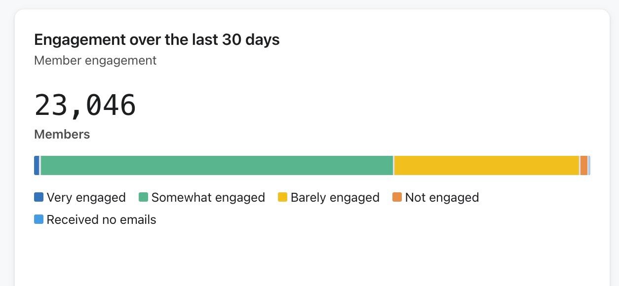This screenshot has height=286, width=619.
Task: Click the 23,046 members count
Action: click(85, 105)
